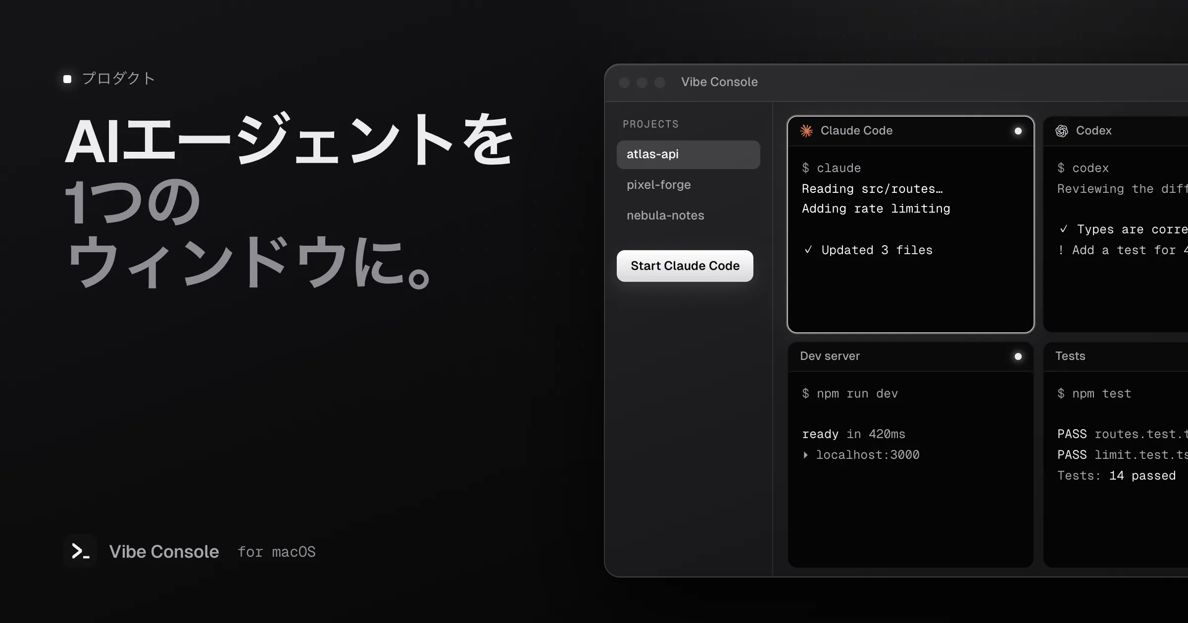
Task: Start Claude Code with the sidebar button
Action: [x=685, y=266]
